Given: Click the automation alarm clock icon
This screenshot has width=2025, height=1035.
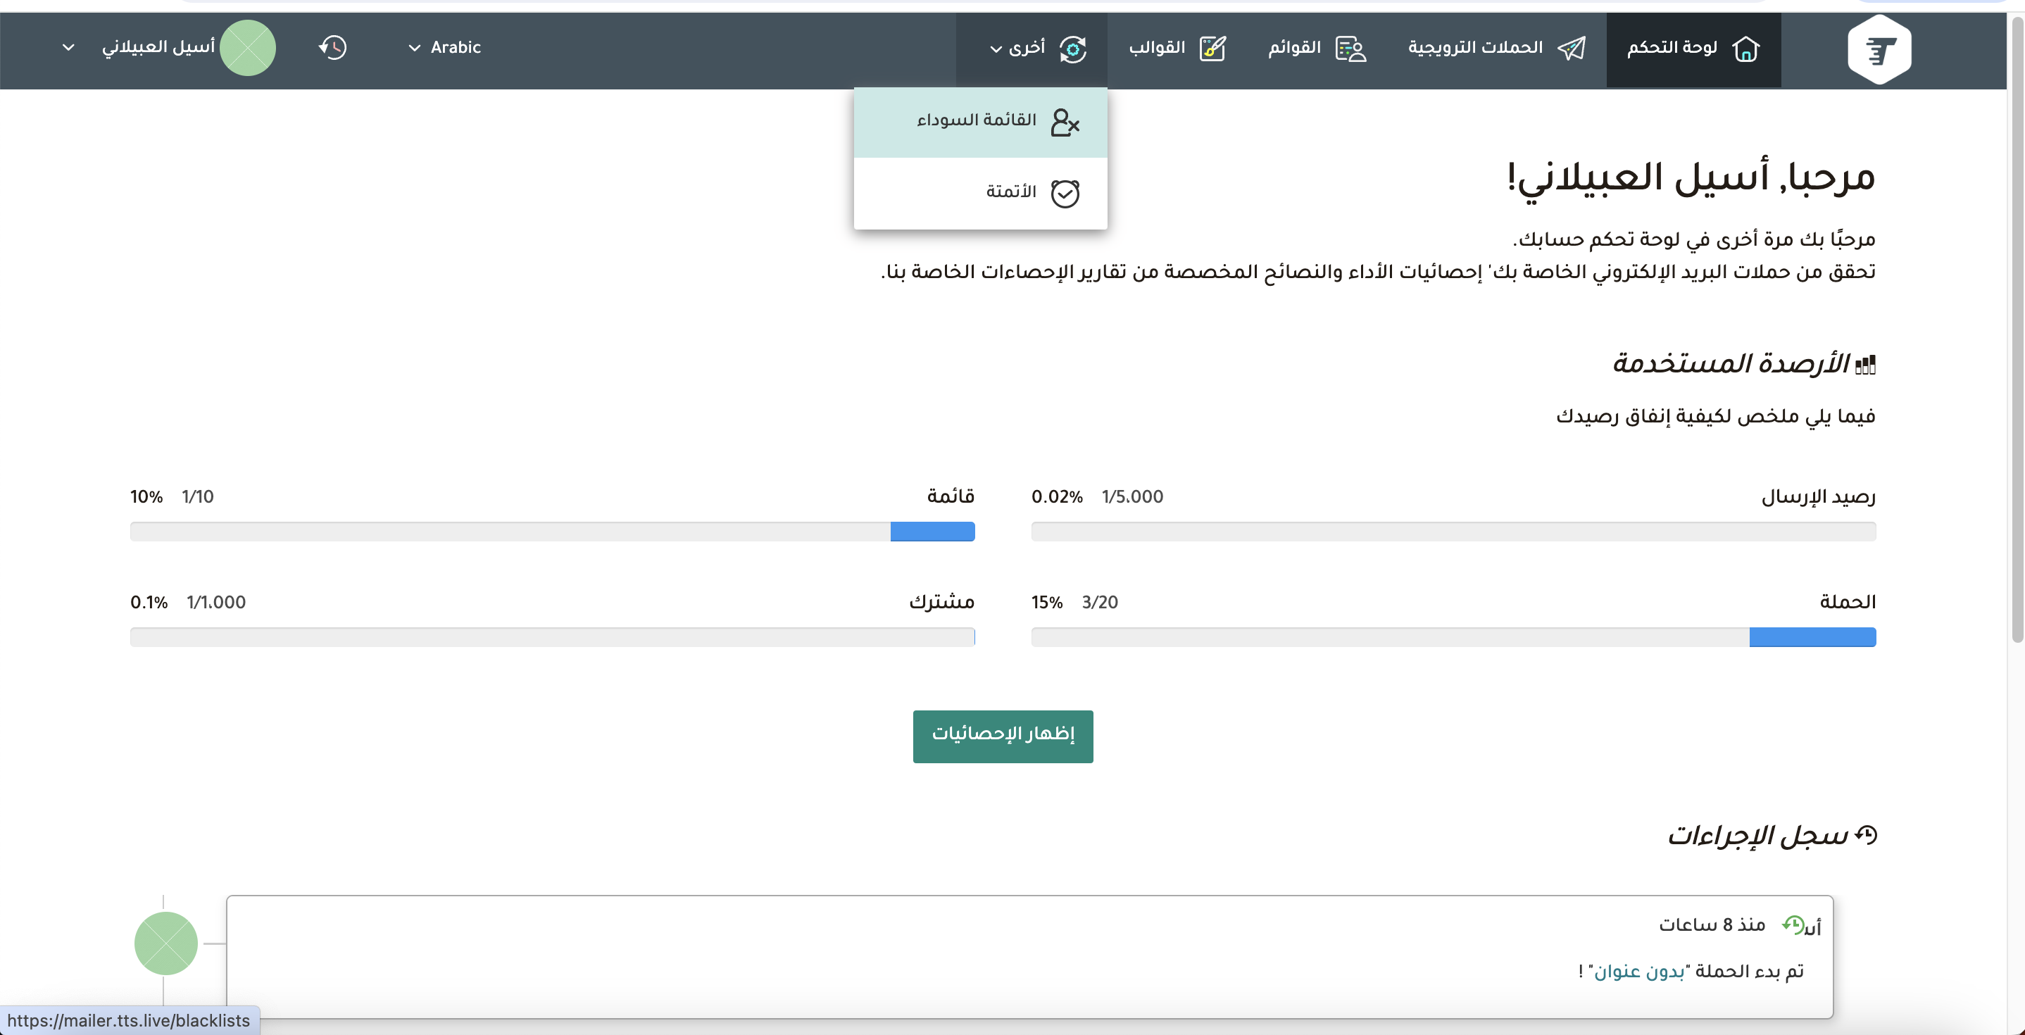Looking at the screenshot, I should click(x=1065, y=194).
